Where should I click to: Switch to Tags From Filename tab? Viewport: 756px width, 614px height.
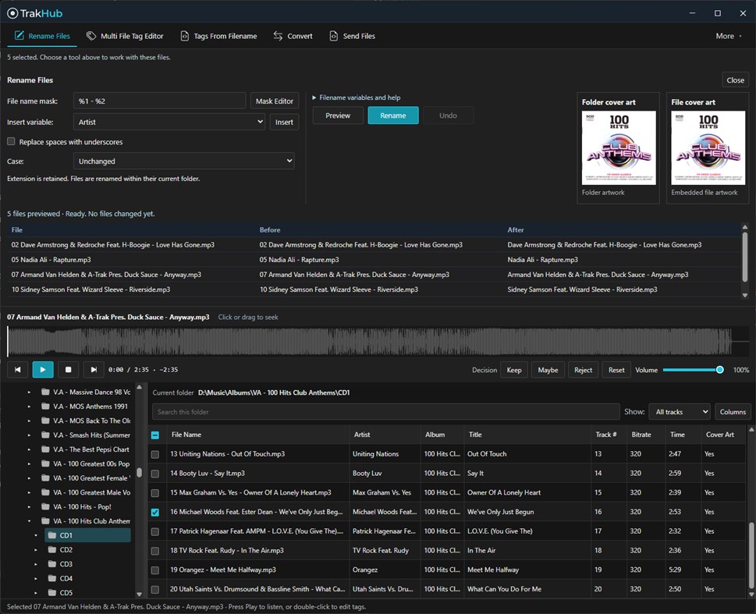point(218,36)
